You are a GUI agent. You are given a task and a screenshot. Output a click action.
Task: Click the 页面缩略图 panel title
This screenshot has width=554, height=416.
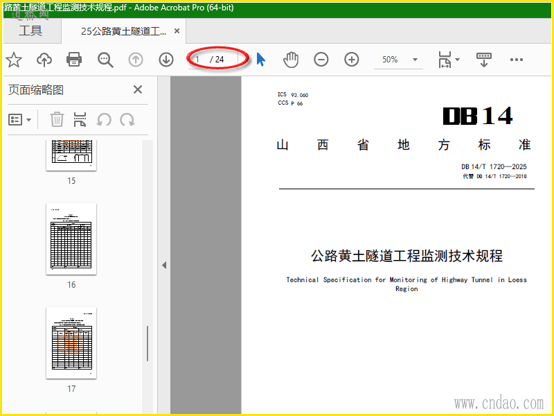36,90
